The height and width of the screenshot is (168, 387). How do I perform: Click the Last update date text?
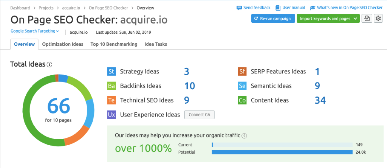click(x=124, y=32)
